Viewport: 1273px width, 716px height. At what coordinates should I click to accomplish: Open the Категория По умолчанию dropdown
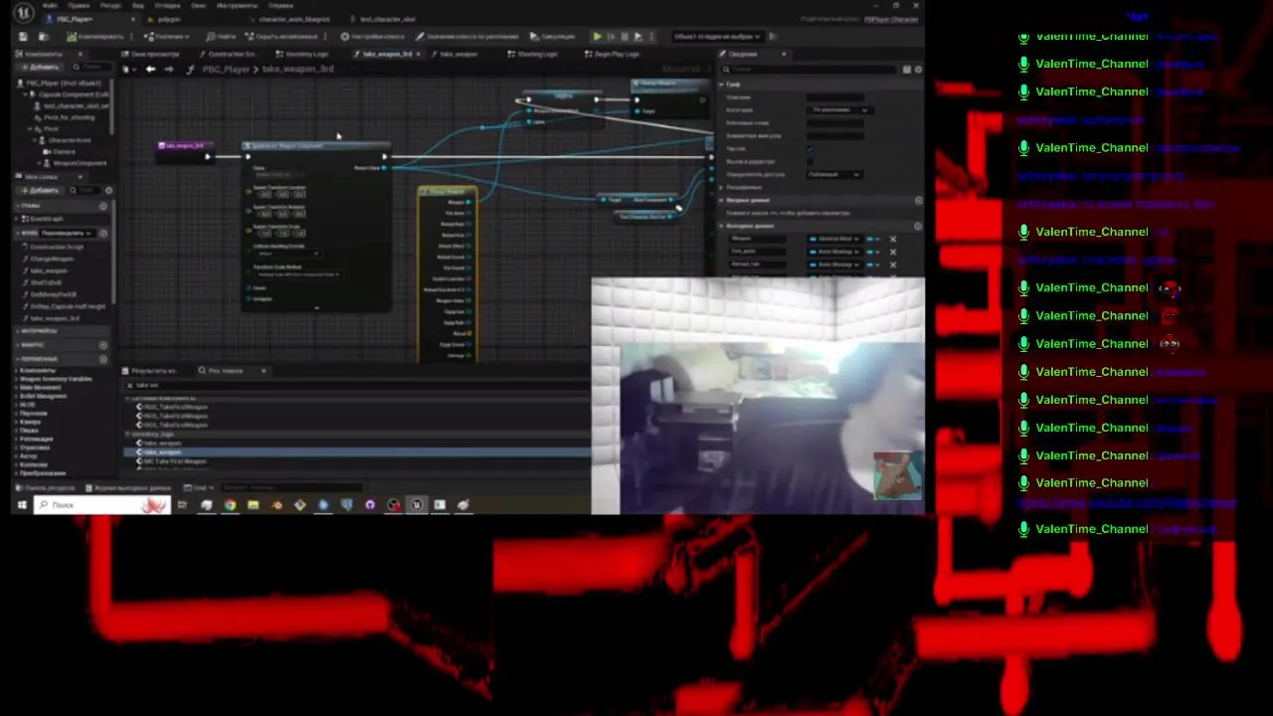[x=840, y=109]
